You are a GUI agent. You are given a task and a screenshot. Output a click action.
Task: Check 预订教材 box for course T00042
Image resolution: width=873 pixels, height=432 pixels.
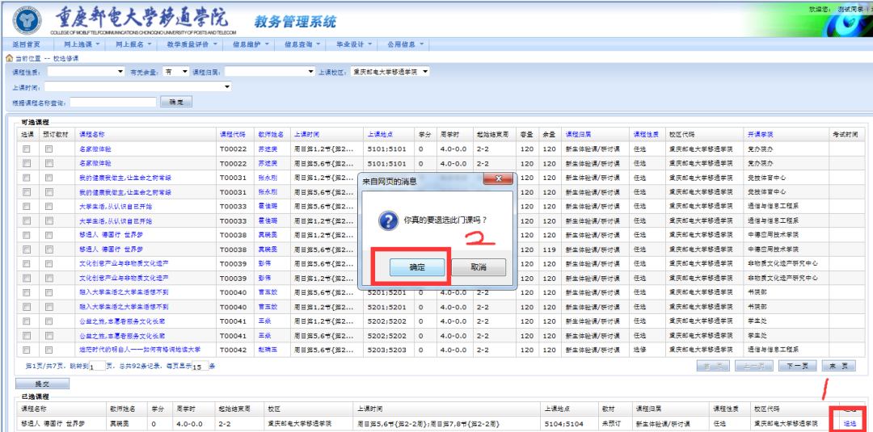[x=48, y=350]
